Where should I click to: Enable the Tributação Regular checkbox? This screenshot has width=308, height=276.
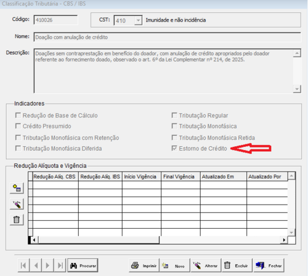pos(174,115)
